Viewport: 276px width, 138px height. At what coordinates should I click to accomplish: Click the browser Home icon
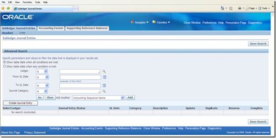point(222,8)
